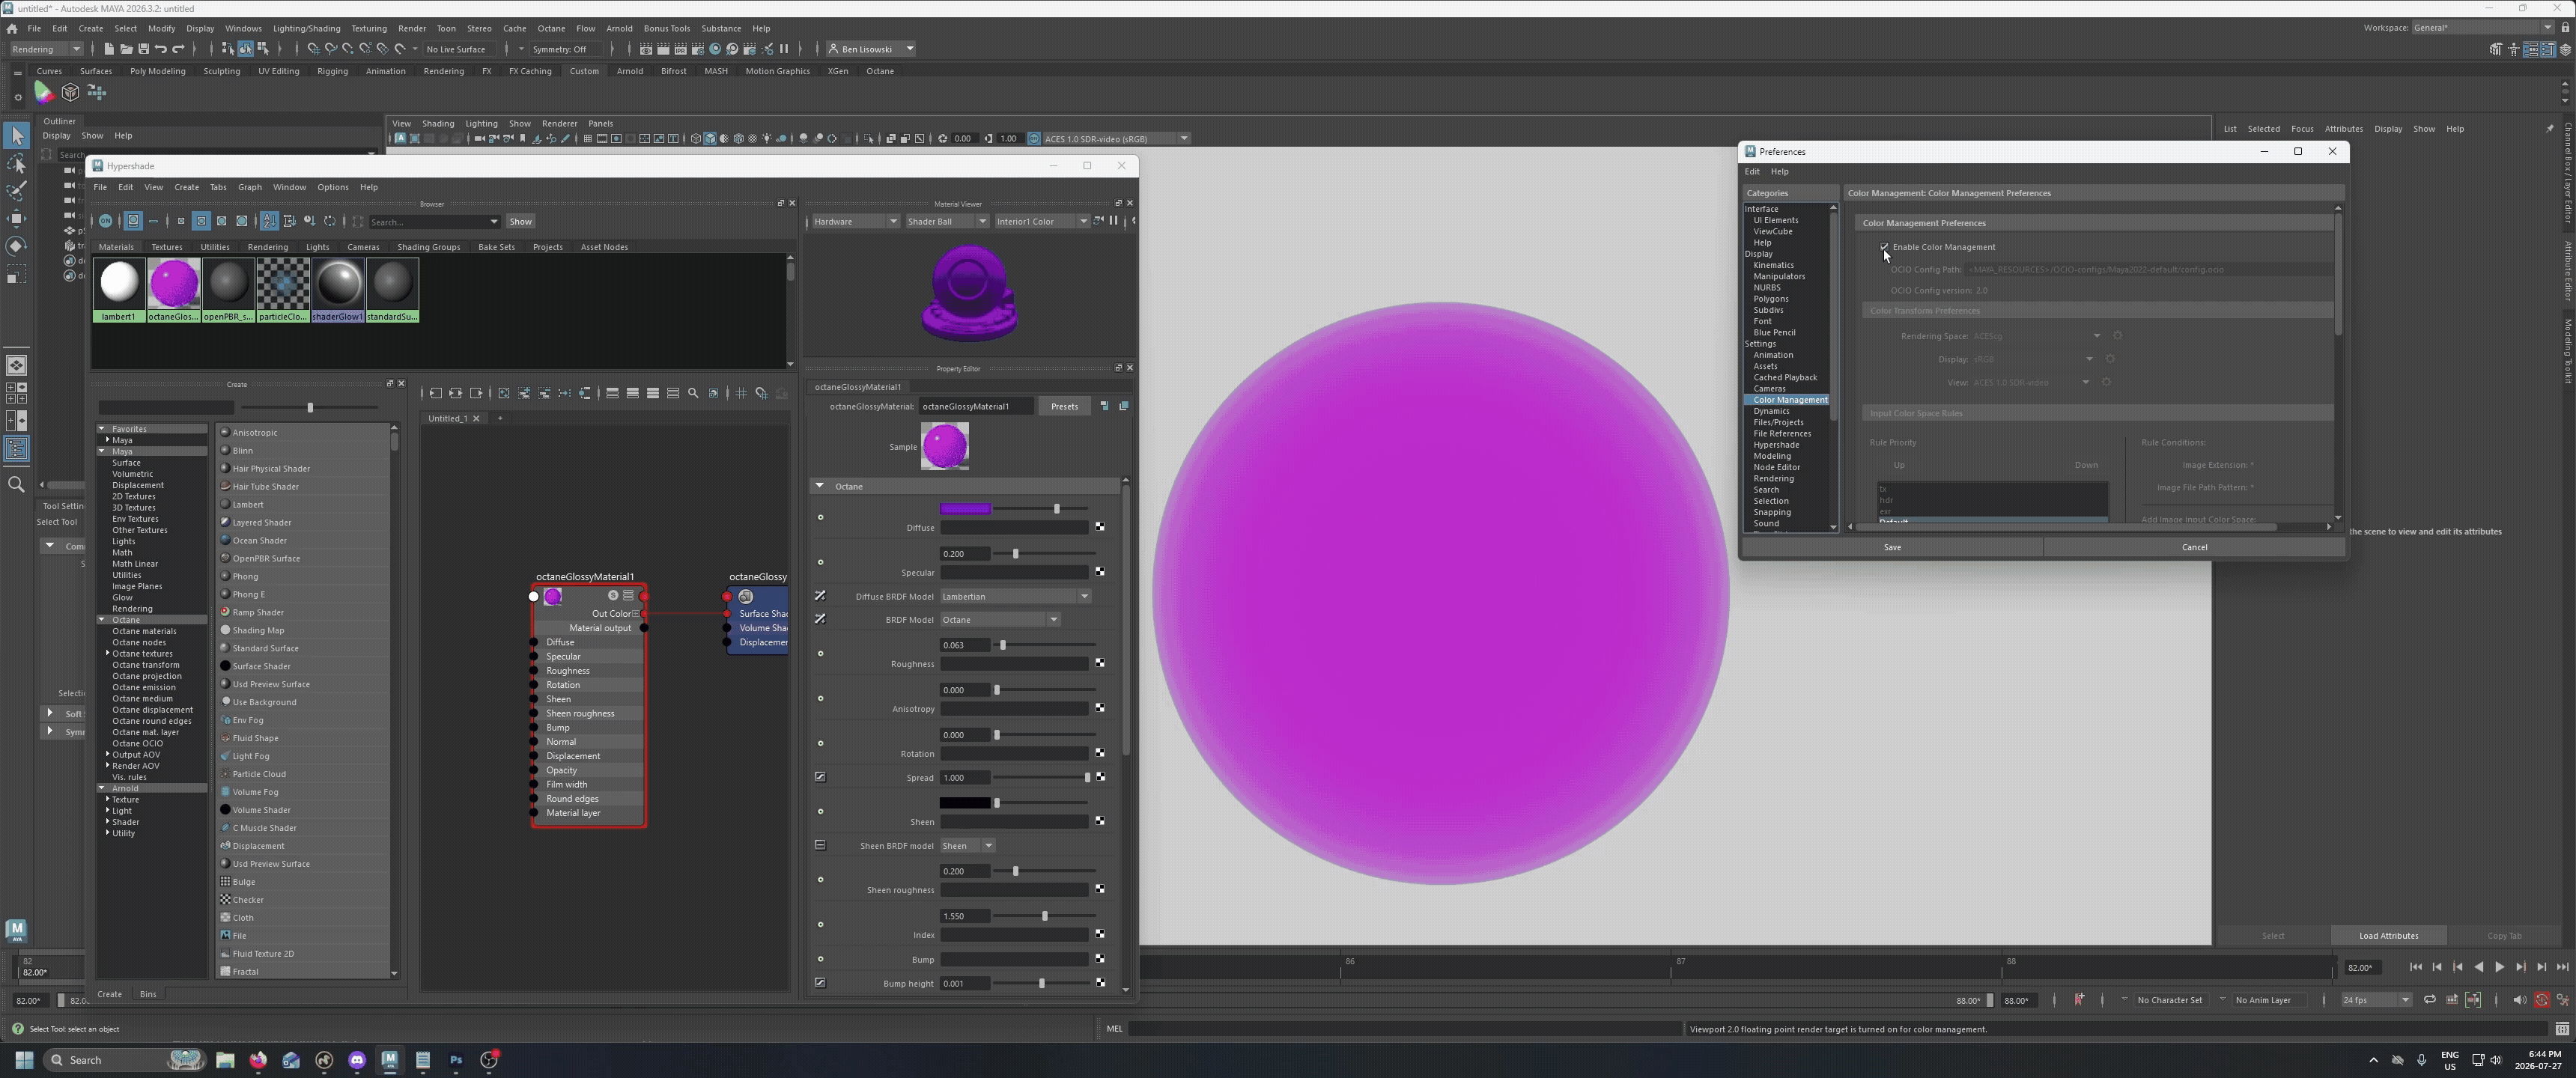Click the Load Attributes button
Viewport: 2576px width, 1078px height.
click(2388, 936)
